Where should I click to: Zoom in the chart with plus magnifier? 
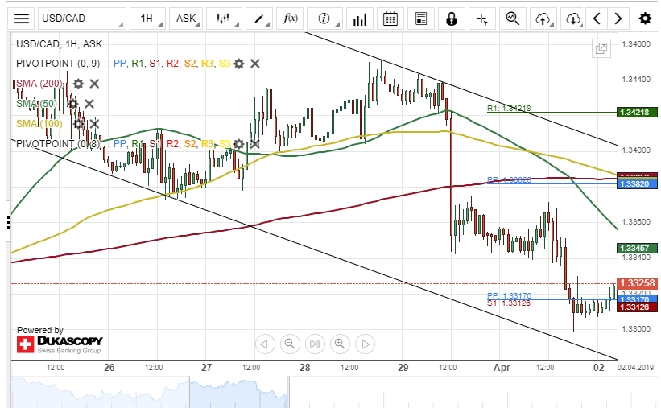point(340,344)
